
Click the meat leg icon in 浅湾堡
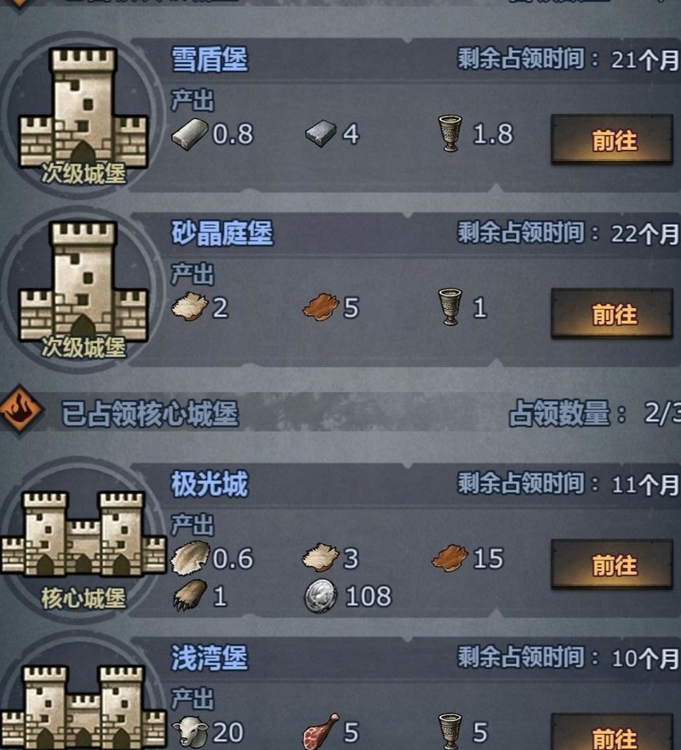pos(320,731)
